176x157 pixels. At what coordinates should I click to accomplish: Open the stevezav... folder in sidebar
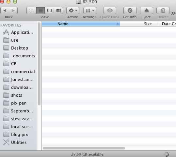click(19, 119)
